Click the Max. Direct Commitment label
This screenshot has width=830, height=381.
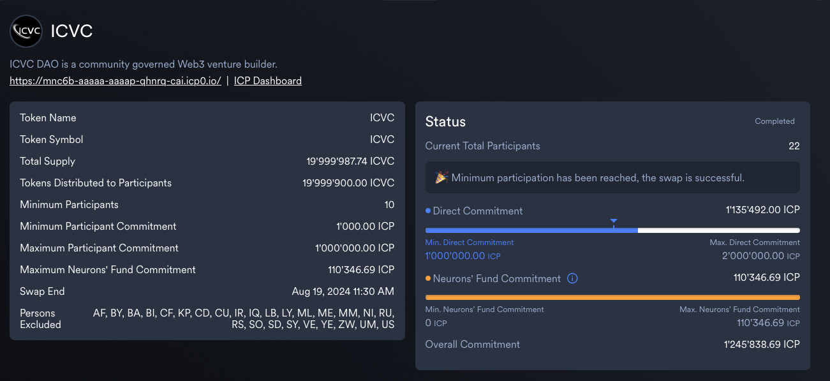pos(755,243)
